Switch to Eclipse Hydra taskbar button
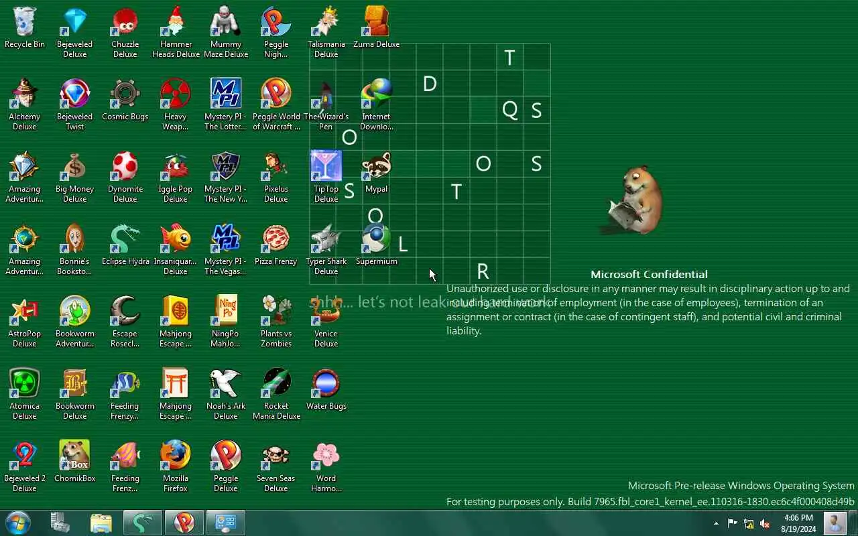858x536 pixels. [142, 523]
